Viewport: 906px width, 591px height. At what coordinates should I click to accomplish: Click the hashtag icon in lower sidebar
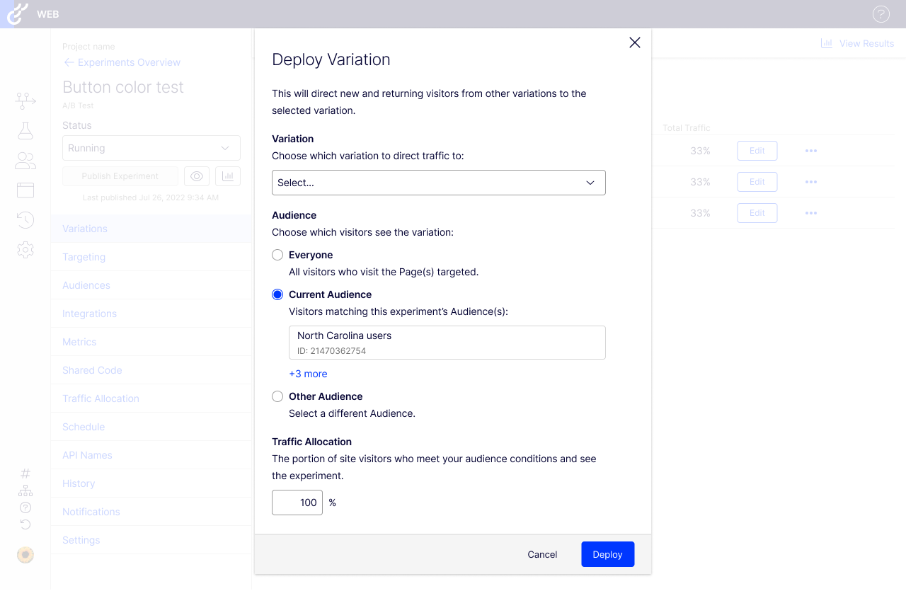point(25,473)
